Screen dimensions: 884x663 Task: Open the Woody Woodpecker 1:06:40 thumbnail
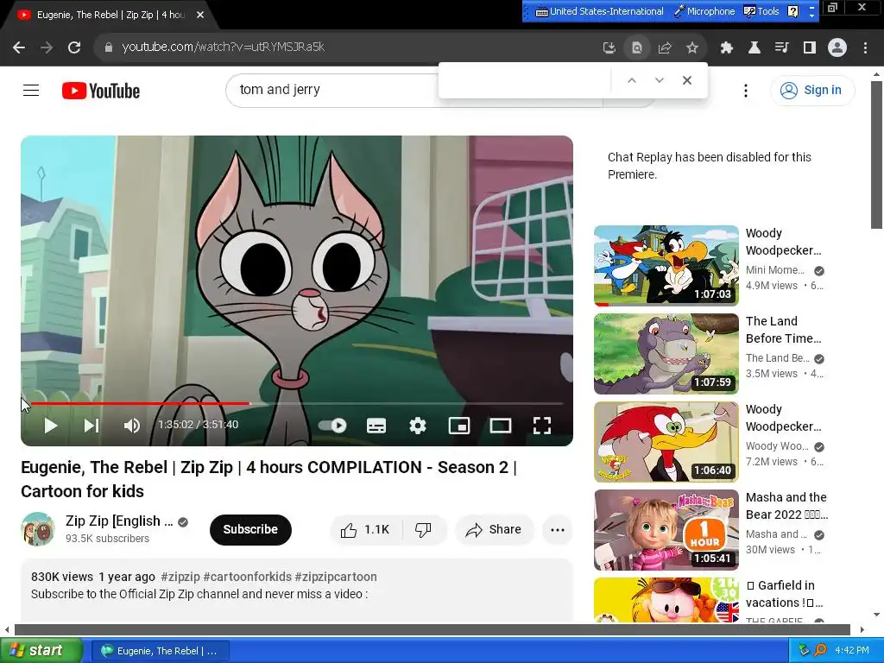coord(666,441)
